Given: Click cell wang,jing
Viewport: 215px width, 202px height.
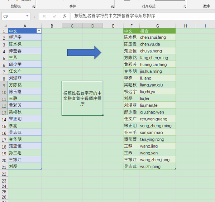Looking at the screenshot, I should [158, 146].
